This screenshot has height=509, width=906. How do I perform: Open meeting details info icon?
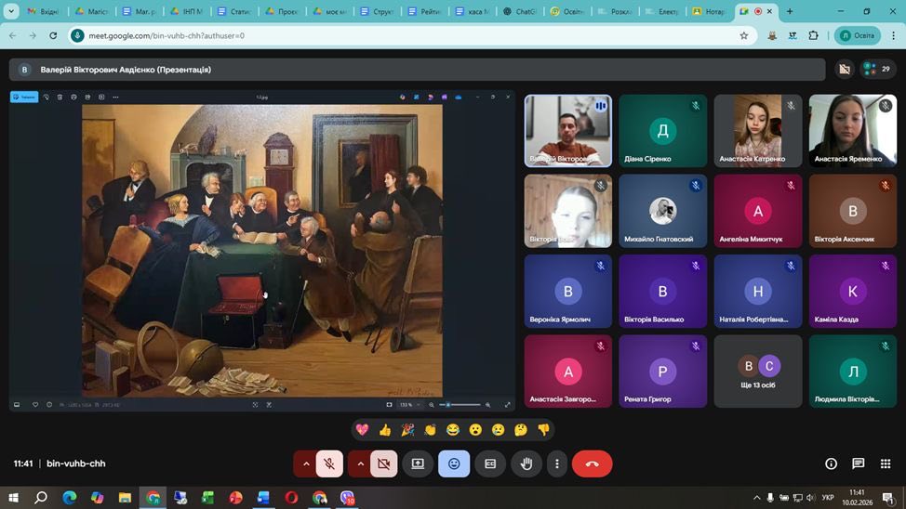[x=831, y=463]
